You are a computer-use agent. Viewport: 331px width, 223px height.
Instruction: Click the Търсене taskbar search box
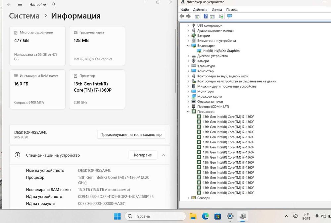[x=155, y=216]
